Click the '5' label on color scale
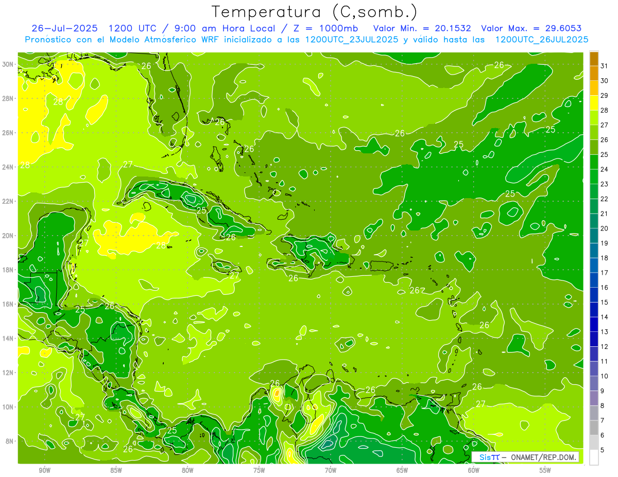Viewport: 618px width, 477px height. click(x=603, y=450)
